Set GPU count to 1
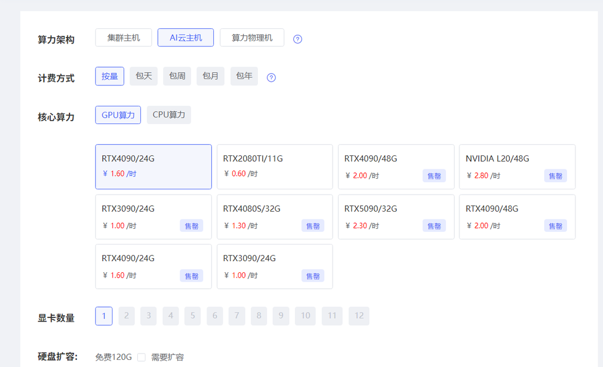Viewport: 603px width, 367px height. 104,316
